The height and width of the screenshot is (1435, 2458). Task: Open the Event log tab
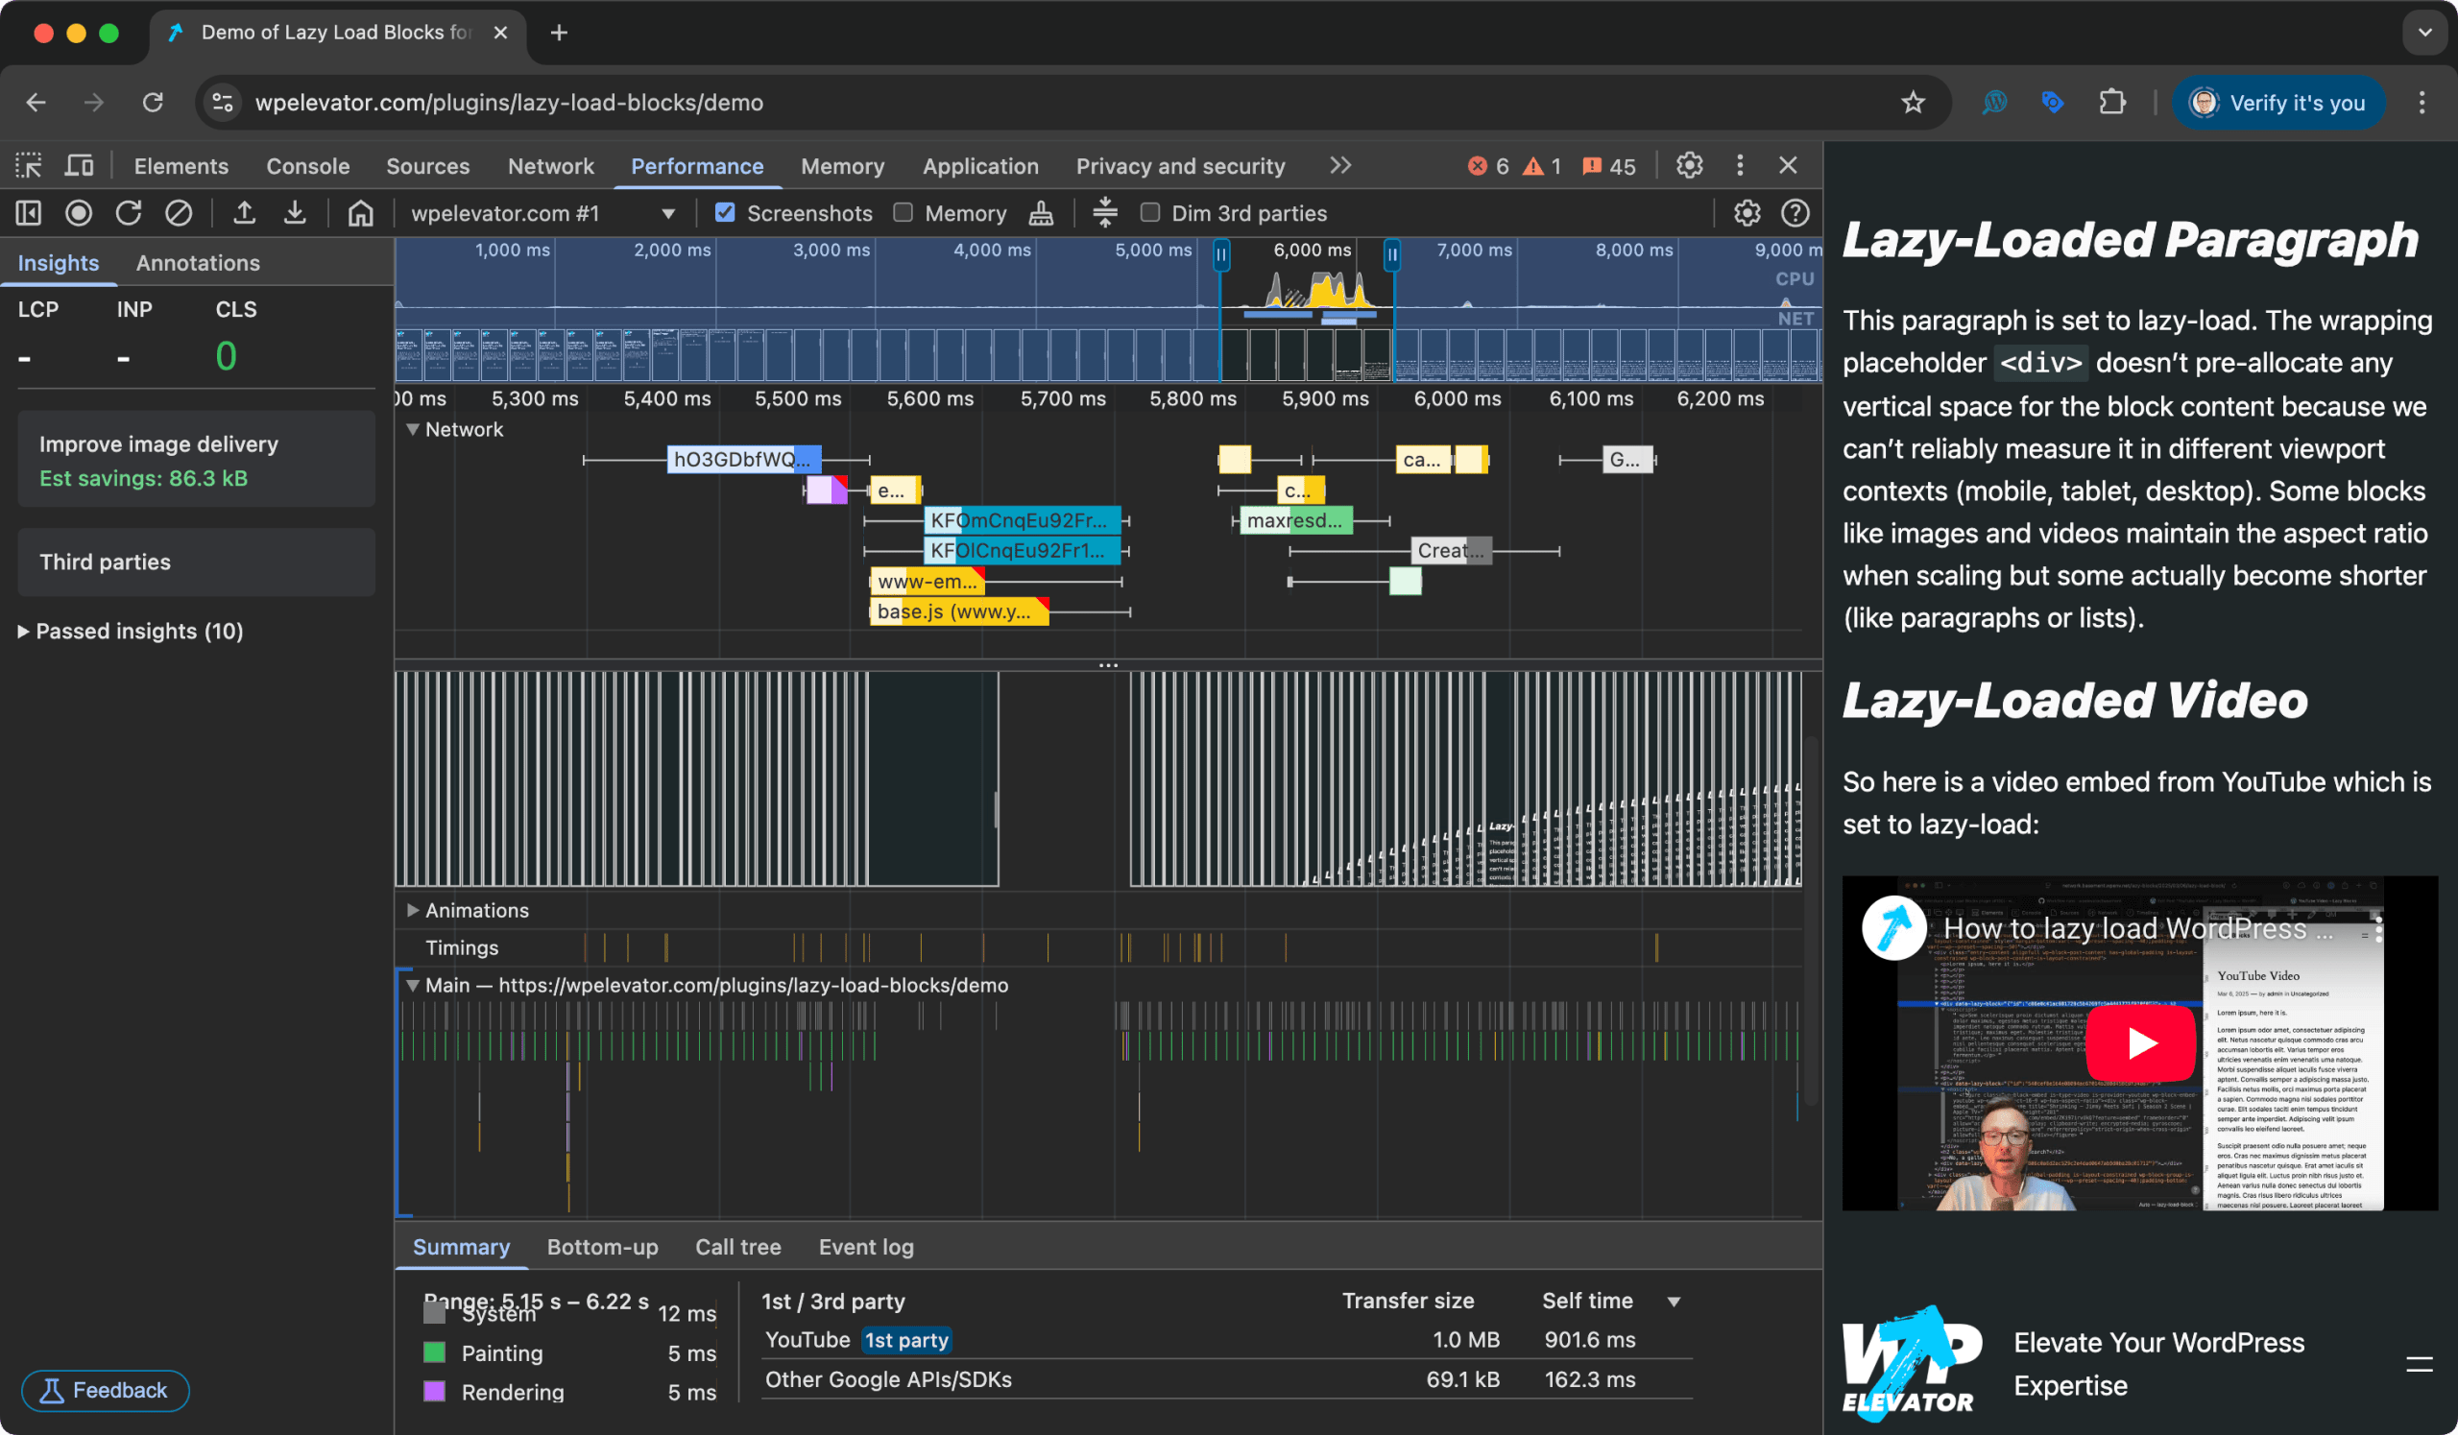point(866,1247)
